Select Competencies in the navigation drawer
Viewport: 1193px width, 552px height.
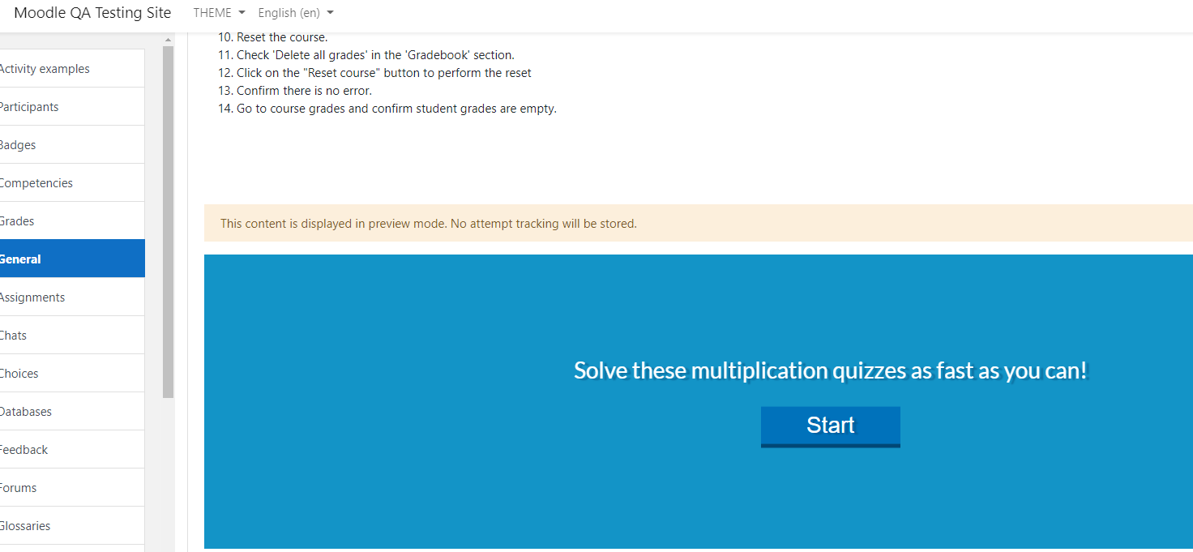72,183
